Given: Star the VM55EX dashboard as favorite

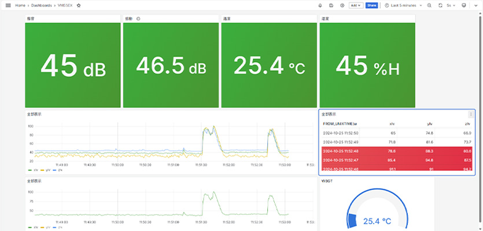Looking at the screenshot, I should click(x=79, y=5).
